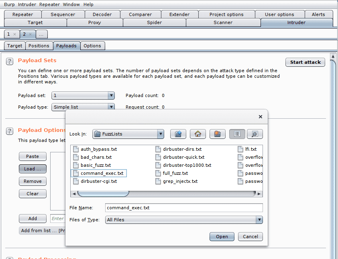Open the Help menu
This screenshot has height=259, width=338.
pos(88,4)
